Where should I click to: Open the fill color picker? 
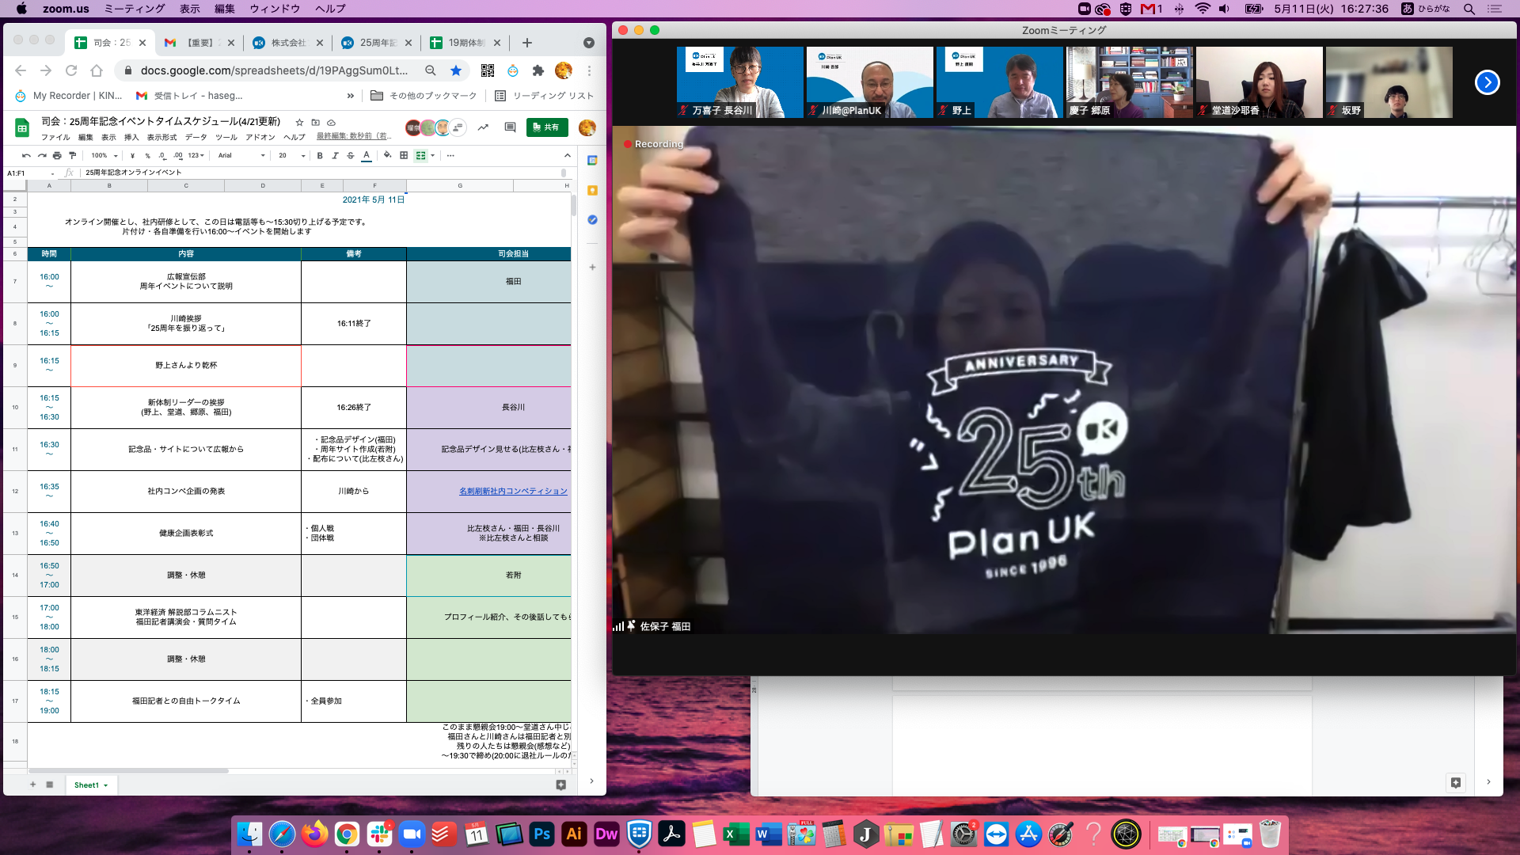387,155
